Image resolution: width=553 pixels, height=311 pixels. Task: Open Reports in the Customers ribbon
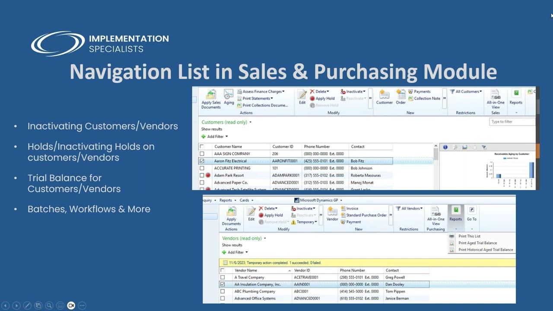coord(516,98)
